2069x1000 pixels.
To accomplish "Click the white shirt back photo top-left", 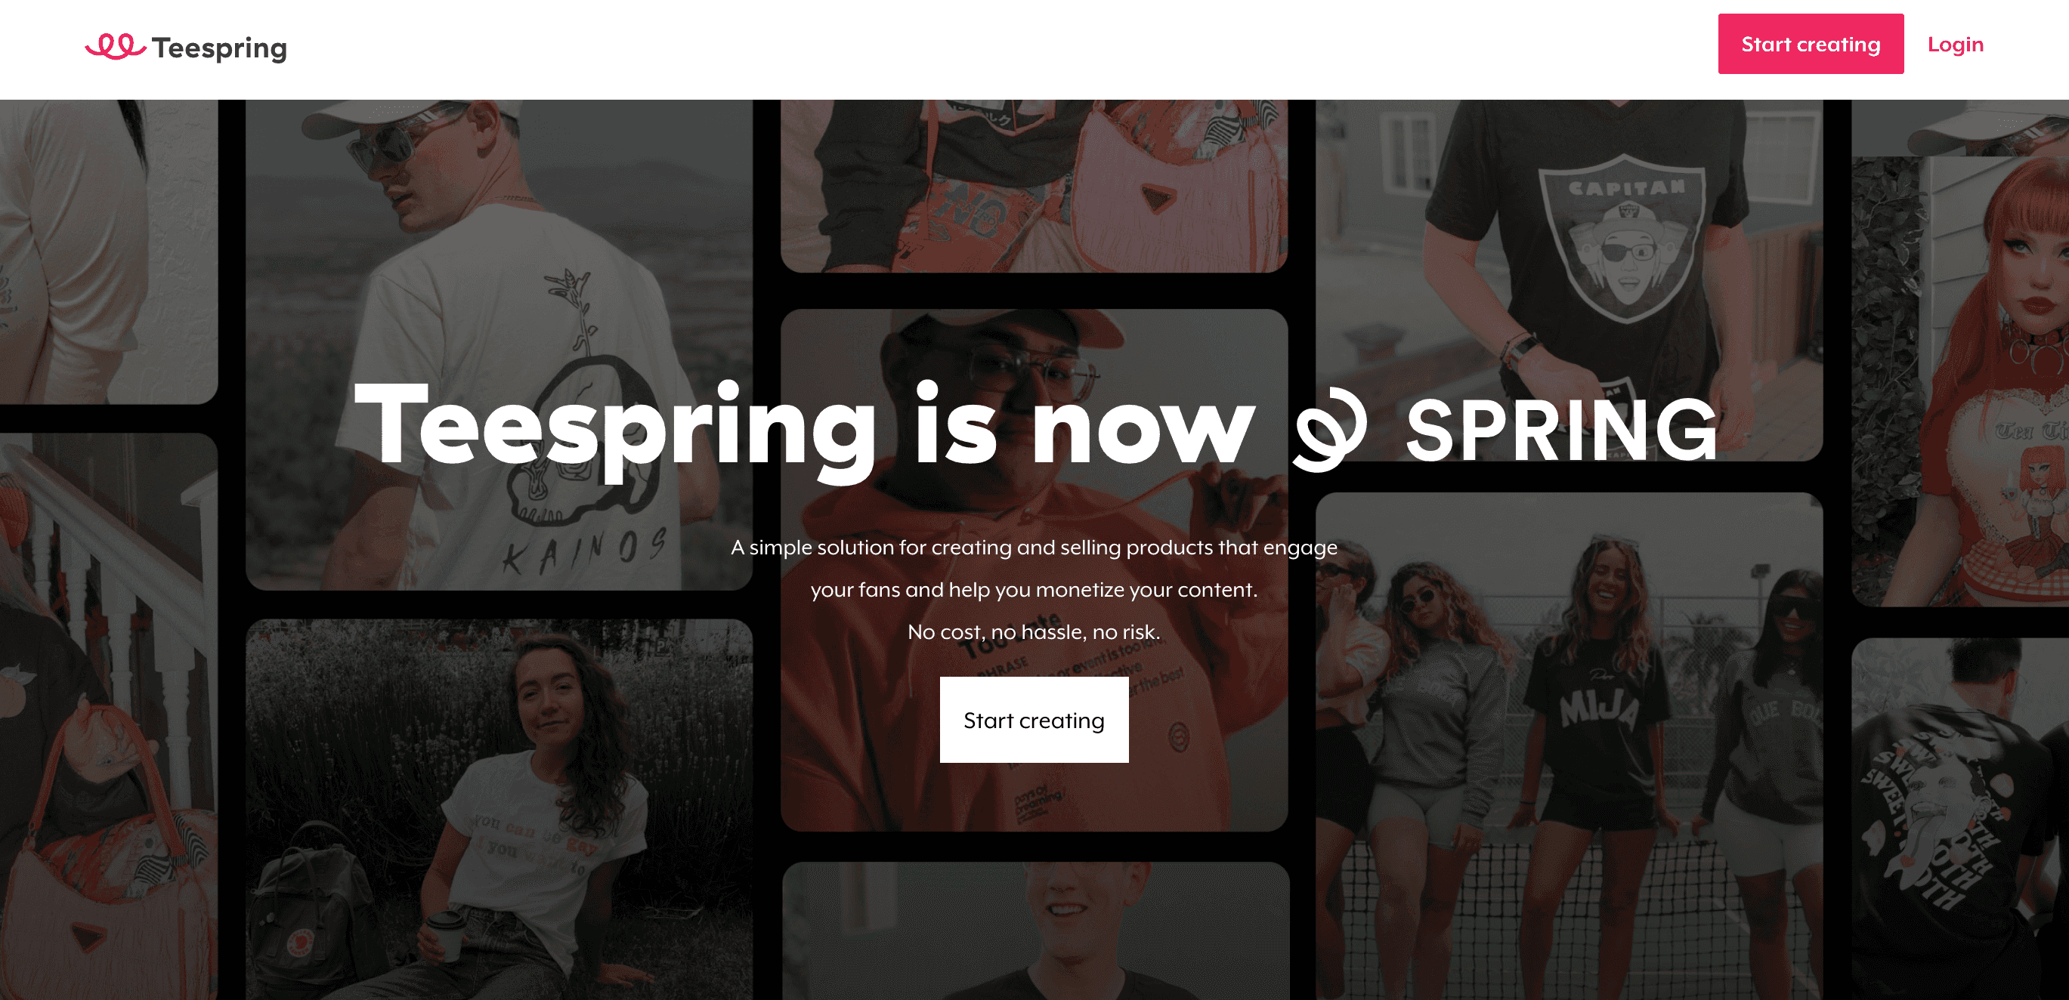I will (x=108, y=252).
